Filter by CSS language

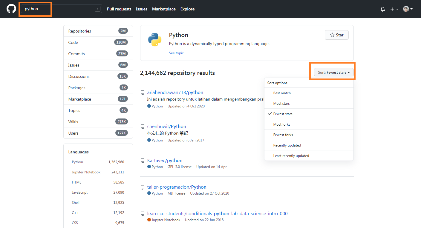[98, 223]
